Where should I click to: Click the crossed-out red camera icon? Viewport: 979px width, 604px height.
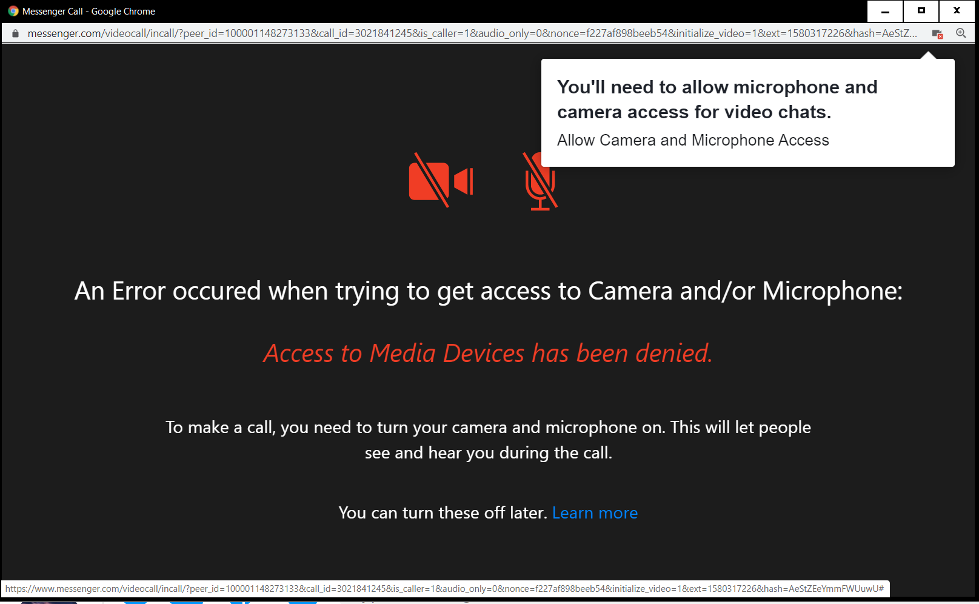441,180
